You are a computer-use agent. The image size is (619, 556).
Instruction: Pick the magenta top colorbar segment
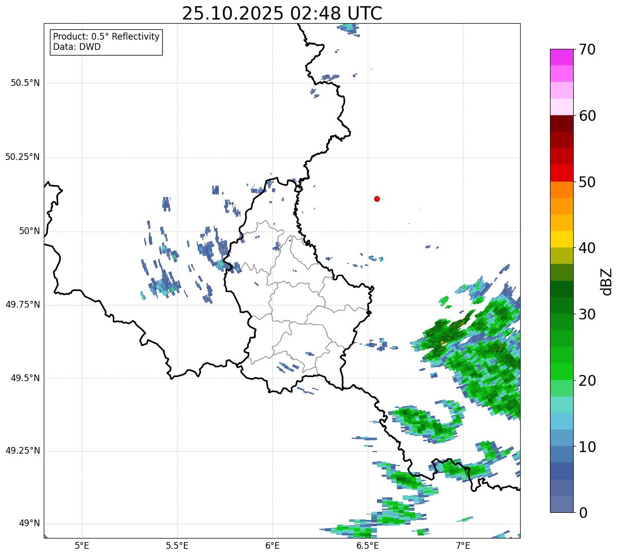(x=561, y=57)
